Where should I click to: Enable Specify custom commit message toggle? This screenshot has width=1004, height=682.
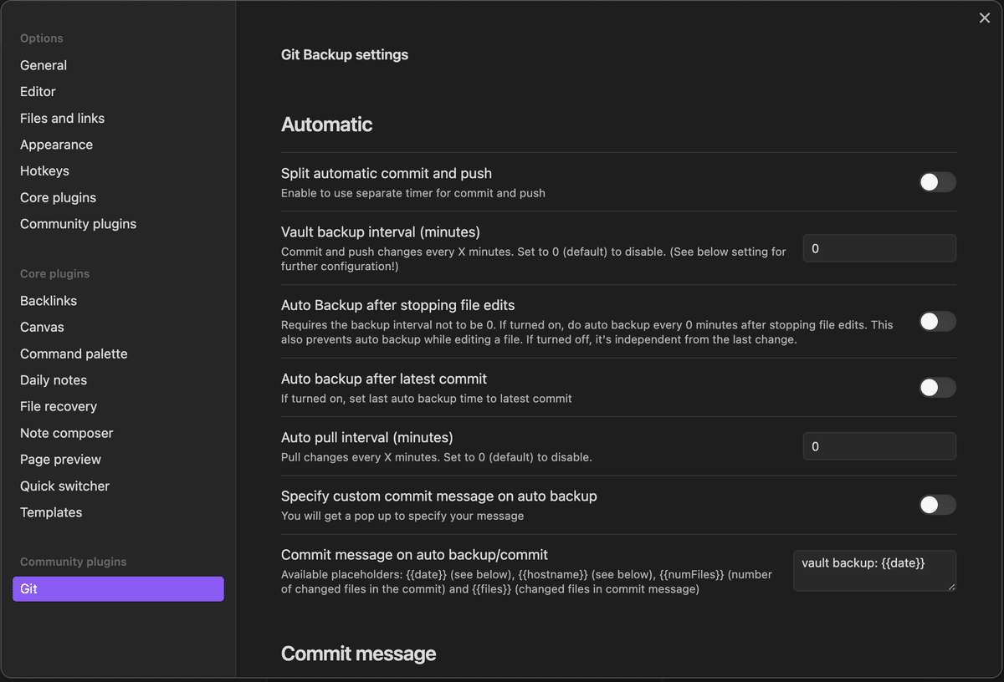[937, 505]
